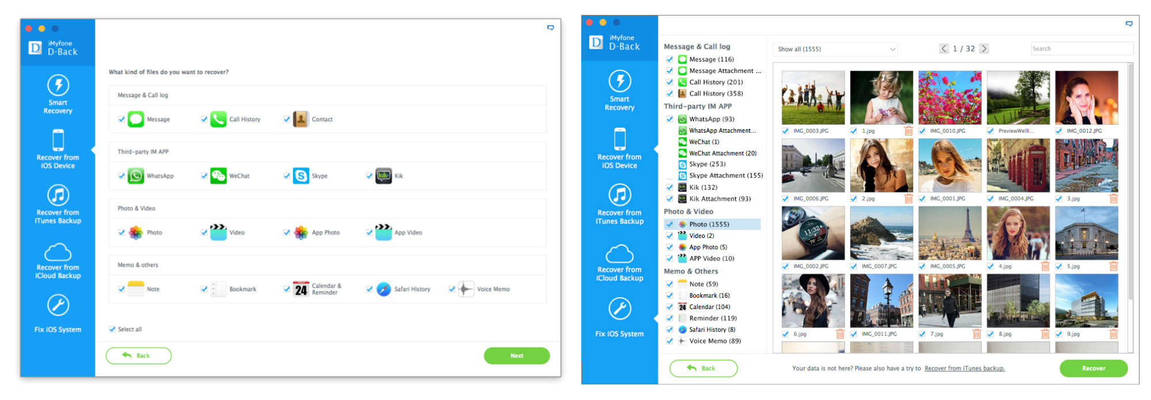Toggle checkbox for IMG_0003.JPG thumbnail
1151x400 pixels.
click(786, 131)
